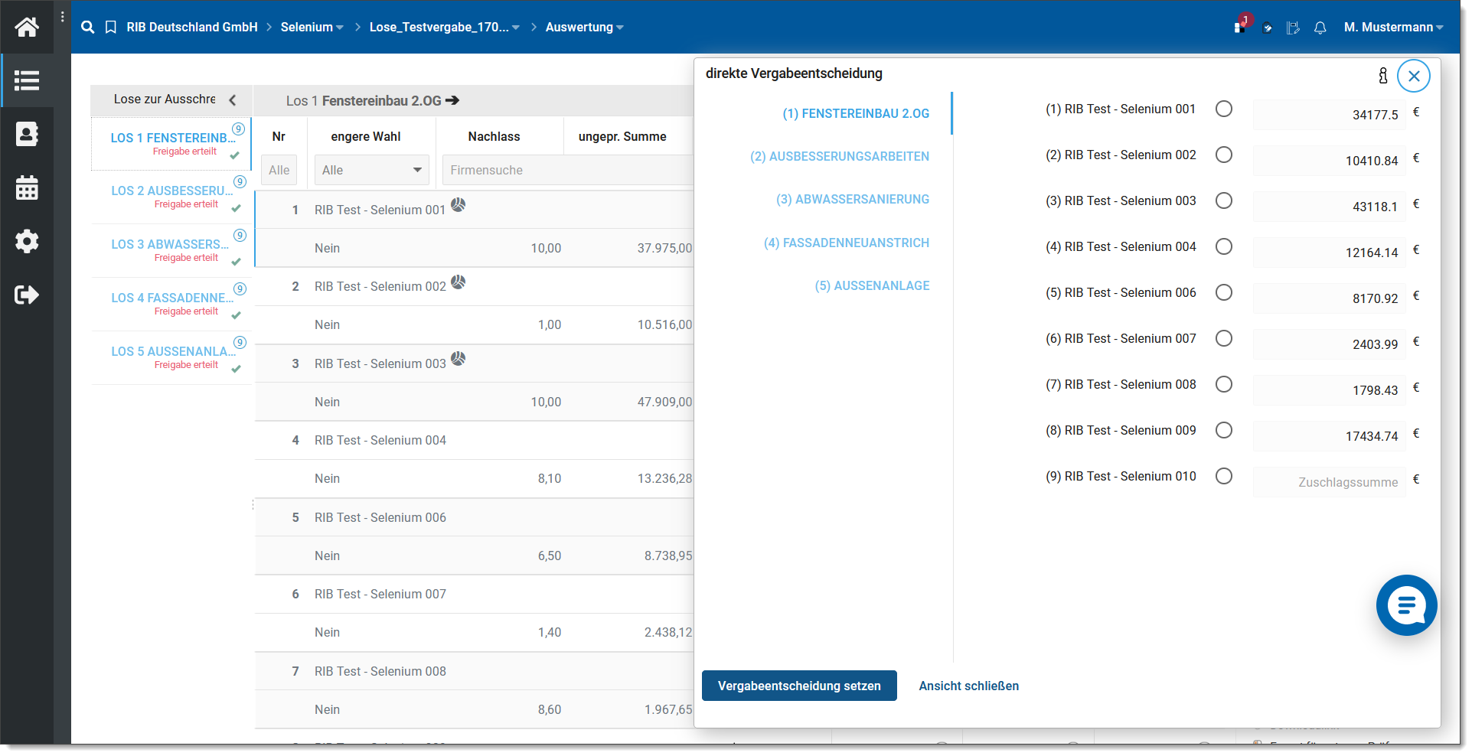The image size is (1472, 756).
Task: Open settings gear in sidebar
Action: point(27,241)
